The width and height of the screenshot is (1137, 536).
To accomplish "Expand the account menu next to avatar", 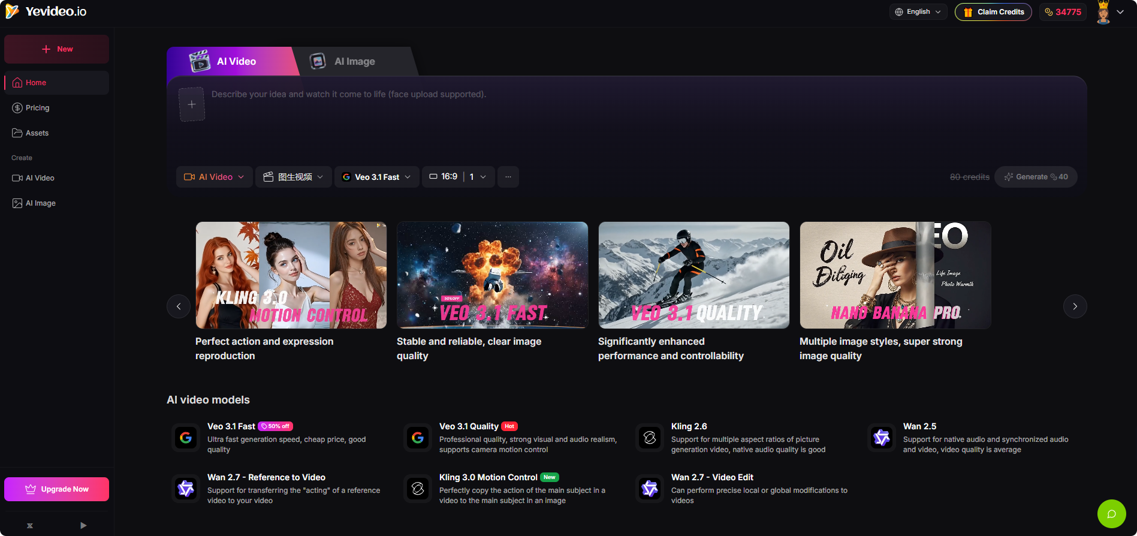I will click(x=1120, y=12).
